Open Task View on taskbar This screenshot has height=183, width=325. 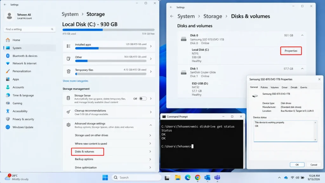[x=167, y=178]
